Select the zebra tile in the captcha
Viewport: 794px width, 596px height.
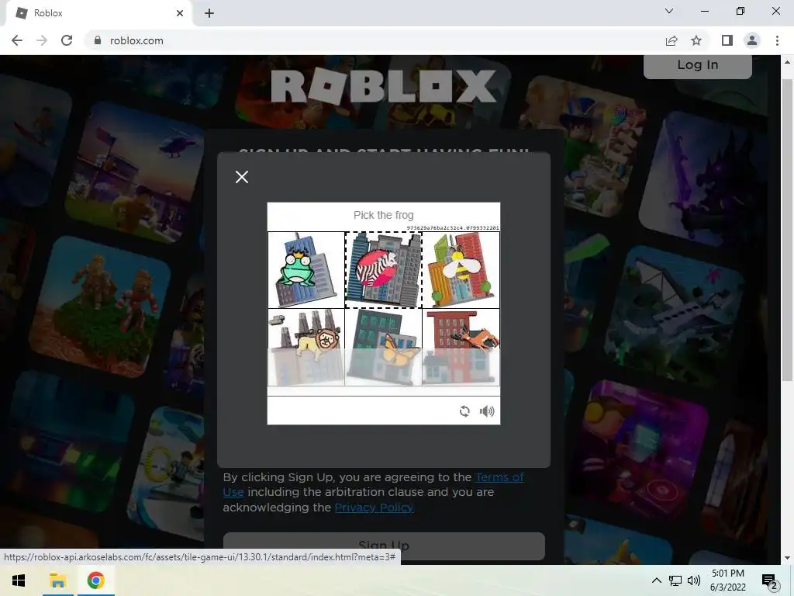click(383, 269)
